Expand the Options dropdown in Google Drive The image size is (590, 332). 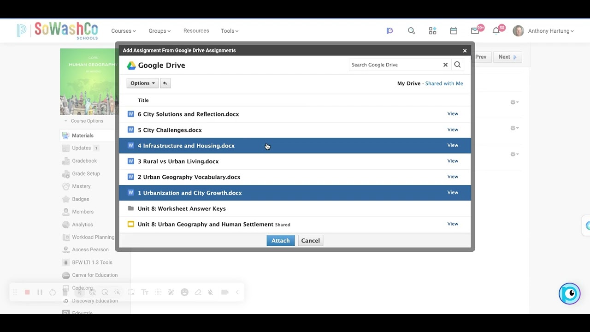pyautogui.click(x=142, y=83)
